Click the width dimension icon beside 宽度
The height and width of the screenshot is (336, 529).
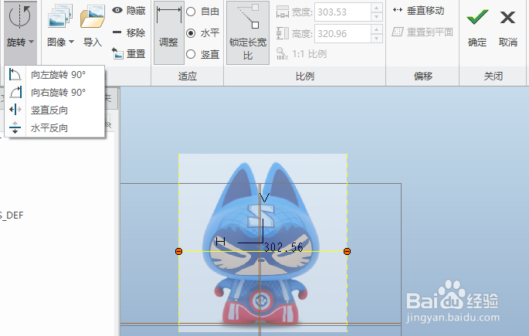tap(283, 12)
